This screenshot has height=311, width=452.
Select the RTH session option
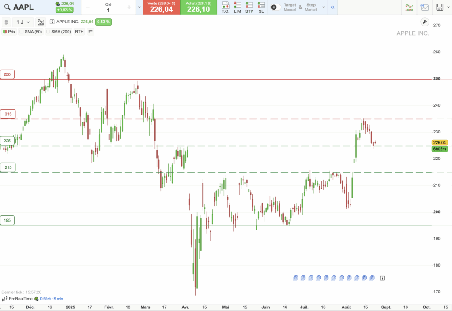[79, 31]
